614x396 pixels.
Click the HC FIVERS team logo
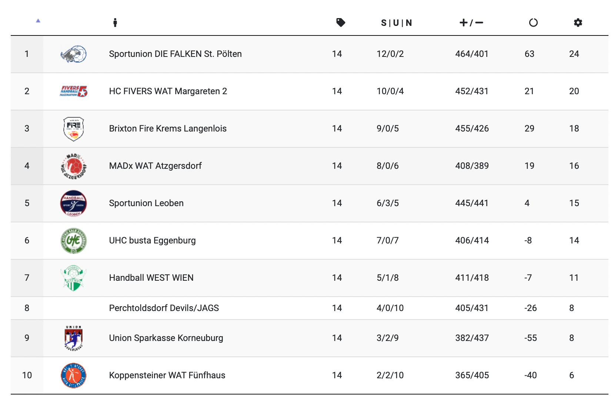pos(73,91)
